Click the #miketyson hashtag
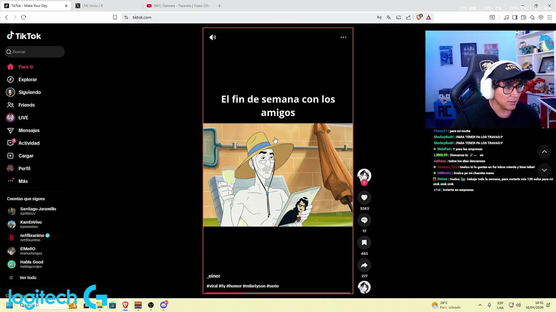The height and width of the screenshot is (312, 556). (254, 286)
